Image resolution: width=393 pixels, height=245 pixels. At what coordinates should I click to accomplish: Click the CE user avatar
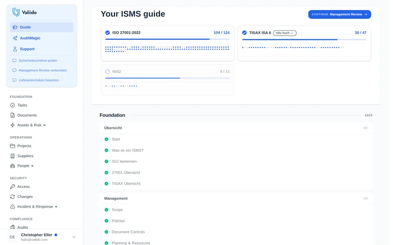(12, 237)
